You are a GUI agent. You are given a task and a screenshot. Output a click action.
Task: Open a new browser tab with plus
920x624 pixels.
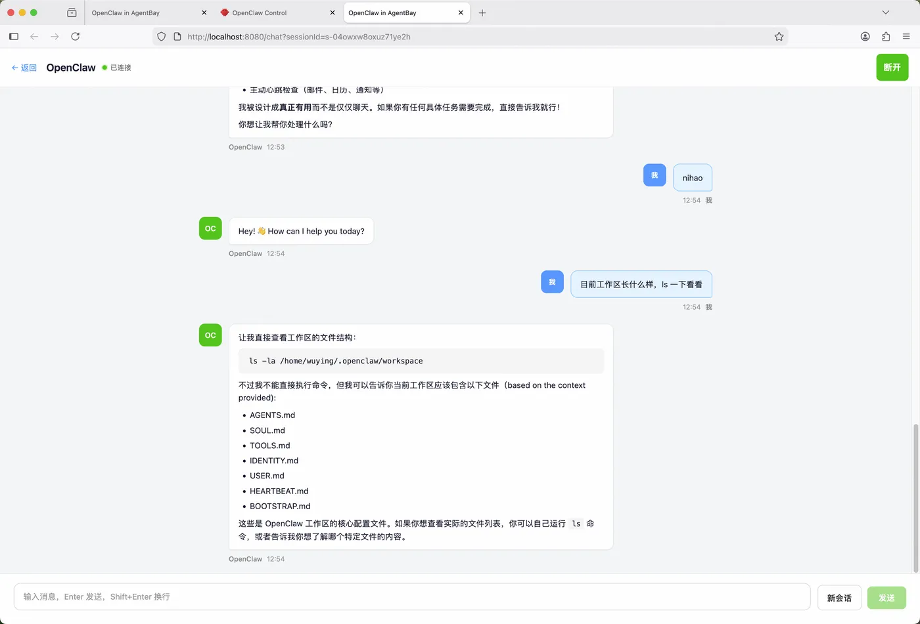pyautogui.click(x=482, y=12)
